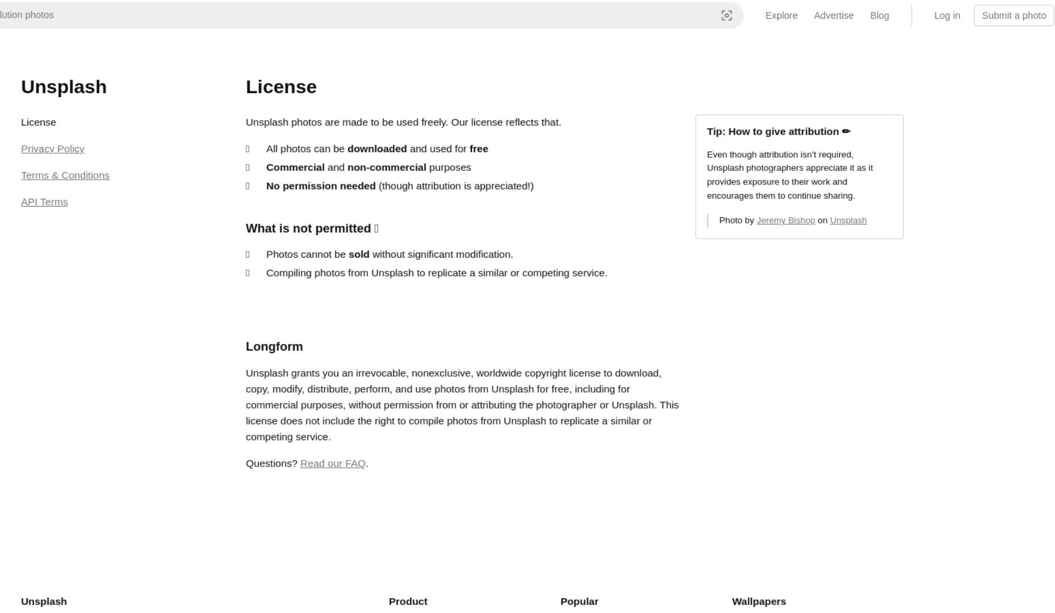Open Terms & Conditions from the sidebar

click(65, 175)
